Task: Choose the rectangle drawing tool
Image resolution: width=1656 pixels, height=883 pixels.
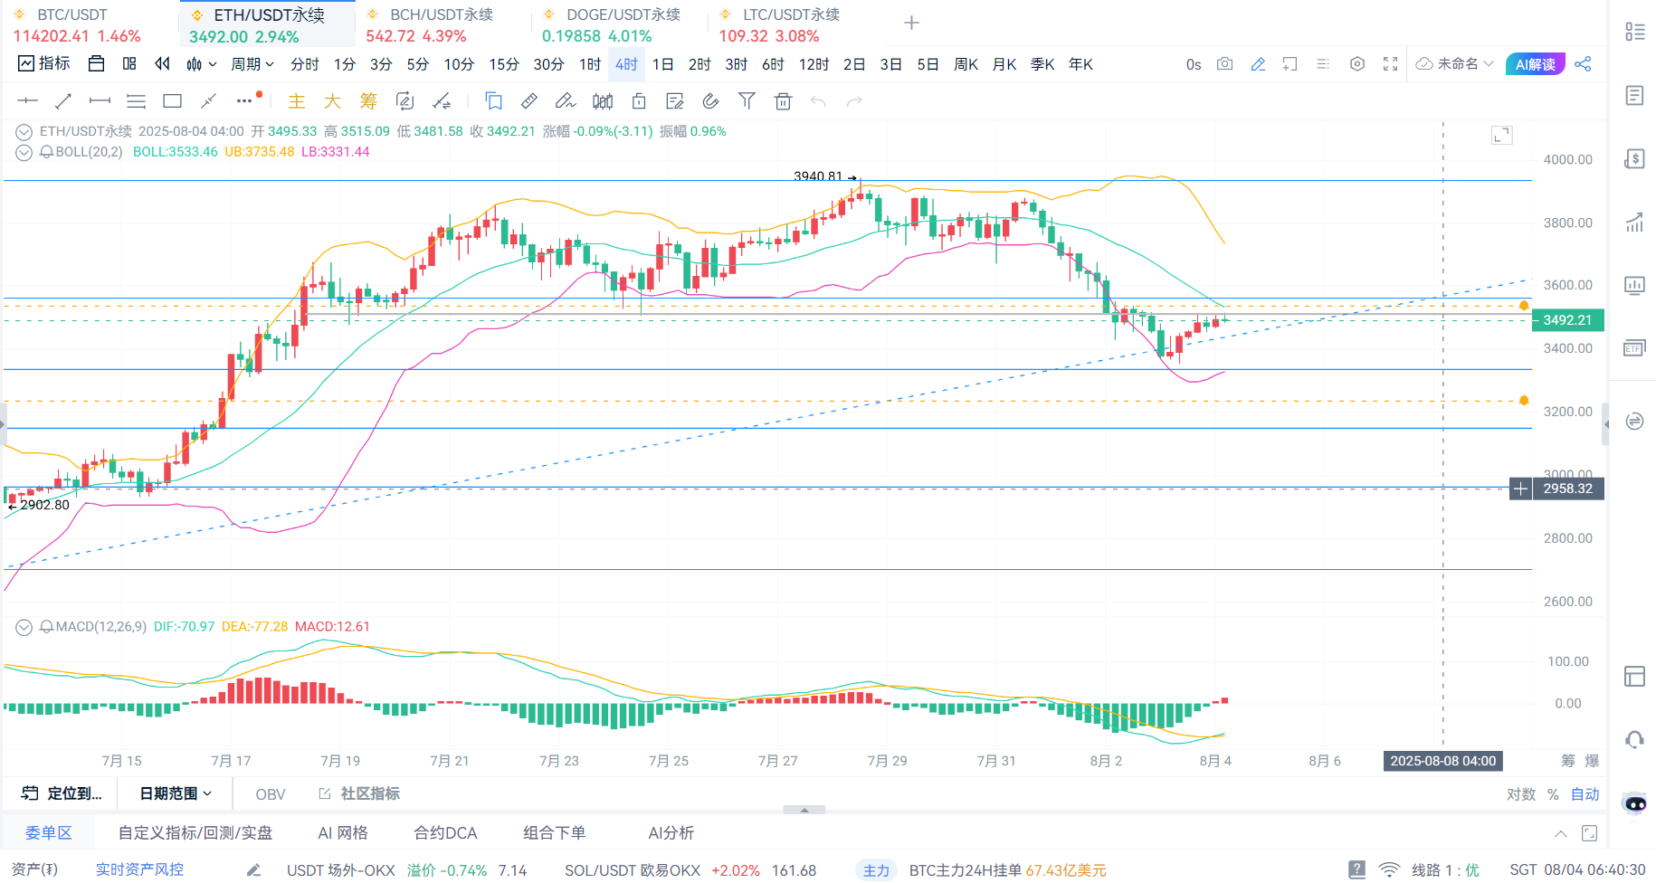Action: coord(172,100)
